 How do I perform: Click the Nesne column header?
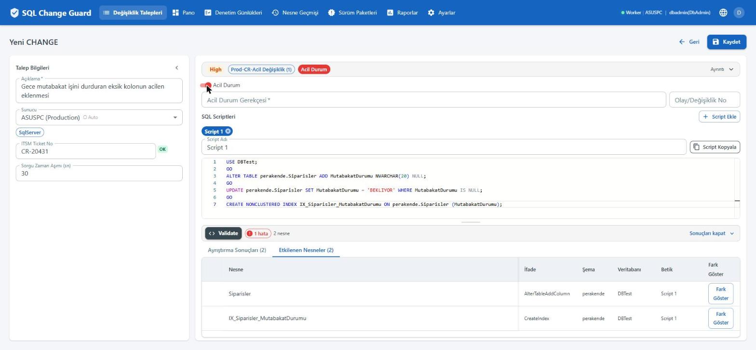coord(236,269)
